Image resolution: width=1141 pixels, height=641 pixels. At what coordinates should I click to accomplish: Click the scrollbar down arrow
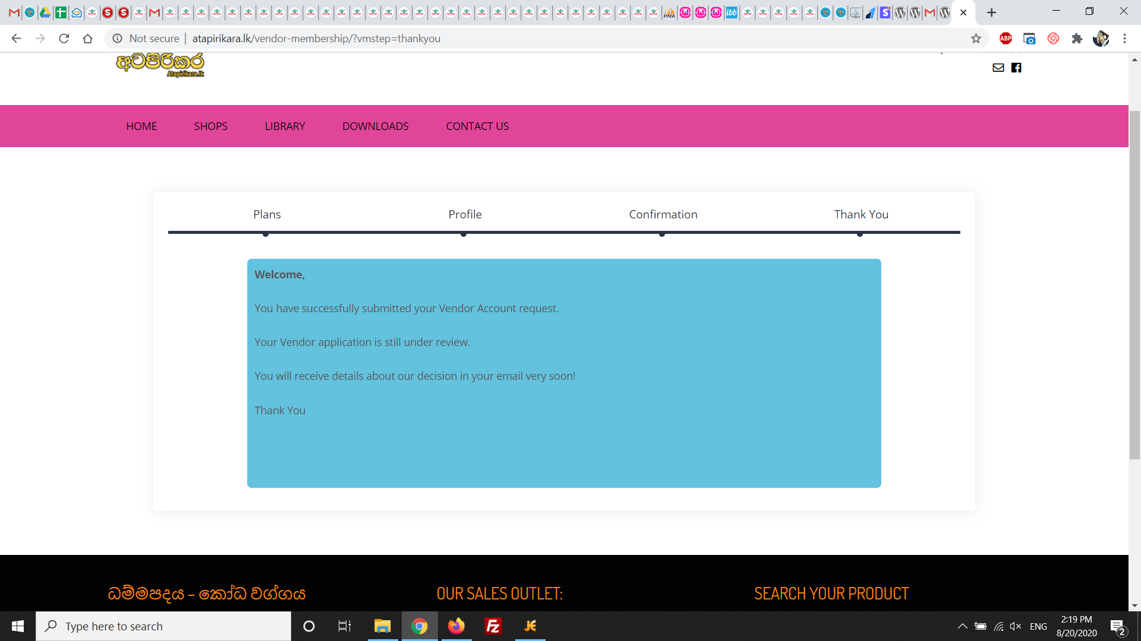coord(1134,606)
